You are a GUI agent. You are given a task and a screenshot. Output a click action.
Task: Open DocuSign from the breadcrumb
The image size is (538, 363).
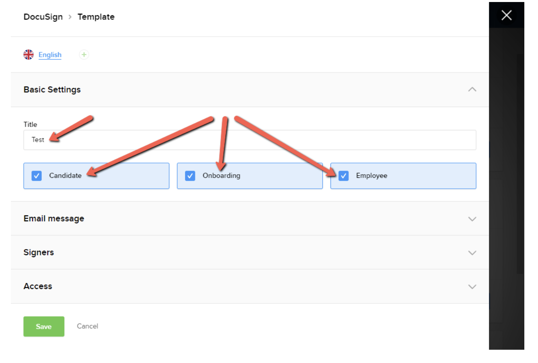tap(43, 16)
